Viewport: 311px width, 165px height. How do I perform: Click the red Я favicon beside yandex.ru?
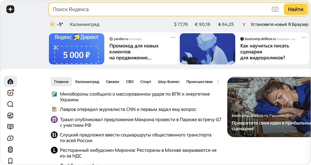tap(111, 39)
